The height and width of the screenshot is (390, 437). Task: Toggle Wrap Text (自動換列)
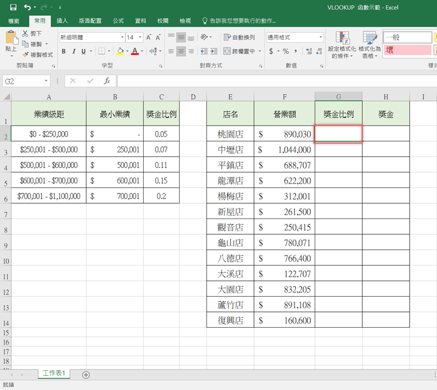tap(239, 38)
